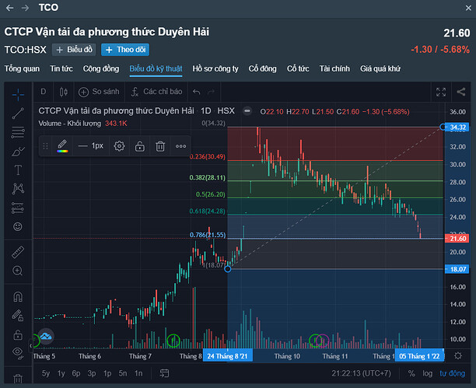Viewport: 476px width, 388px height.
Task: Hide all drawings with eye icon
Action: (18, 353)
